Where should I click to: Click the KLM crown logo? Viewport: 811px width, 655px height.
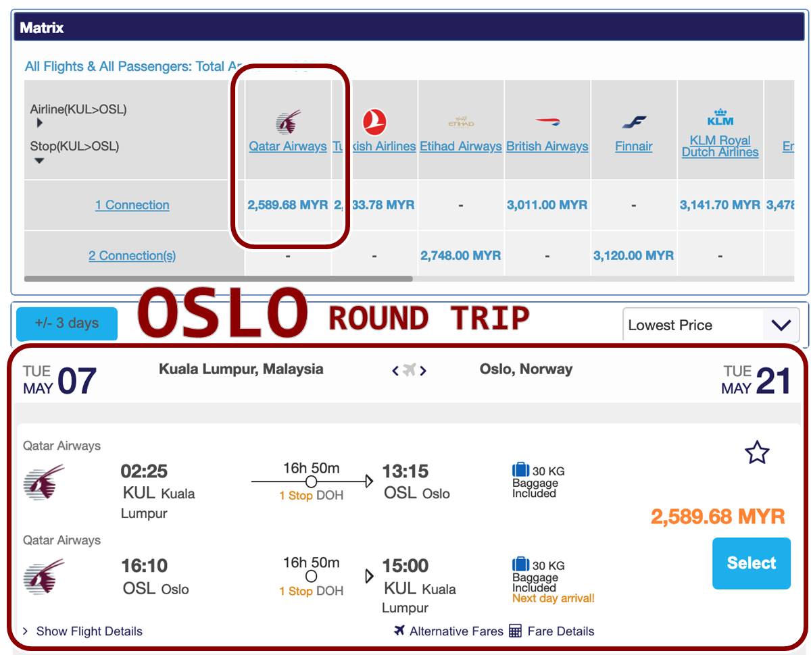coord(720,117)
